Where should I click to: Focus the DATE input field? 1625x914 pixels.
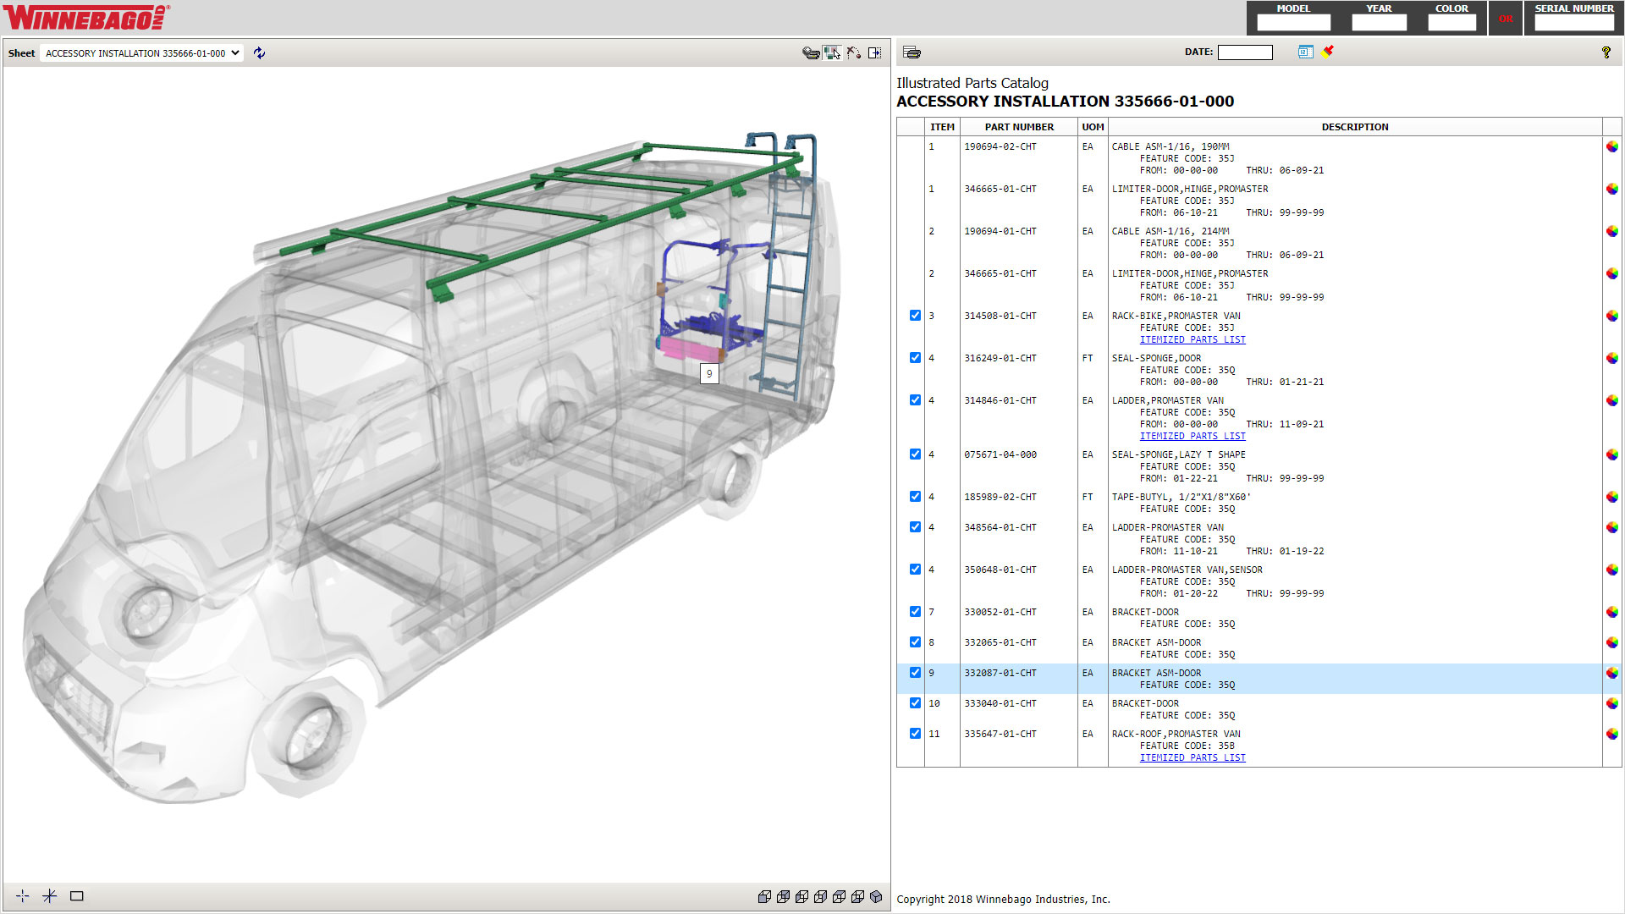(x=1245, y=52)
